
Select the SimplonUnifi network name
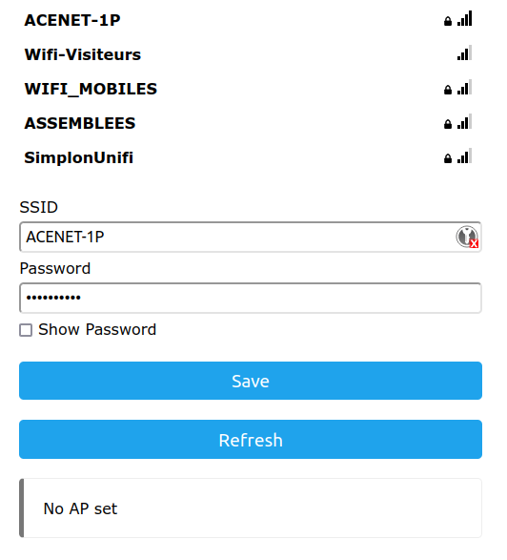click(x=79, y=157)
